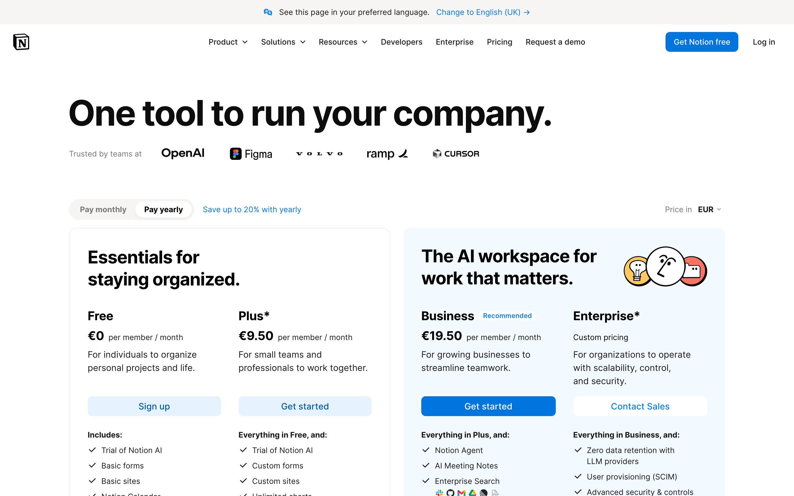Click the €9.50 Plus price
Image resolution: width=794 pixels, height=496 pixels.
coord(256,336)
